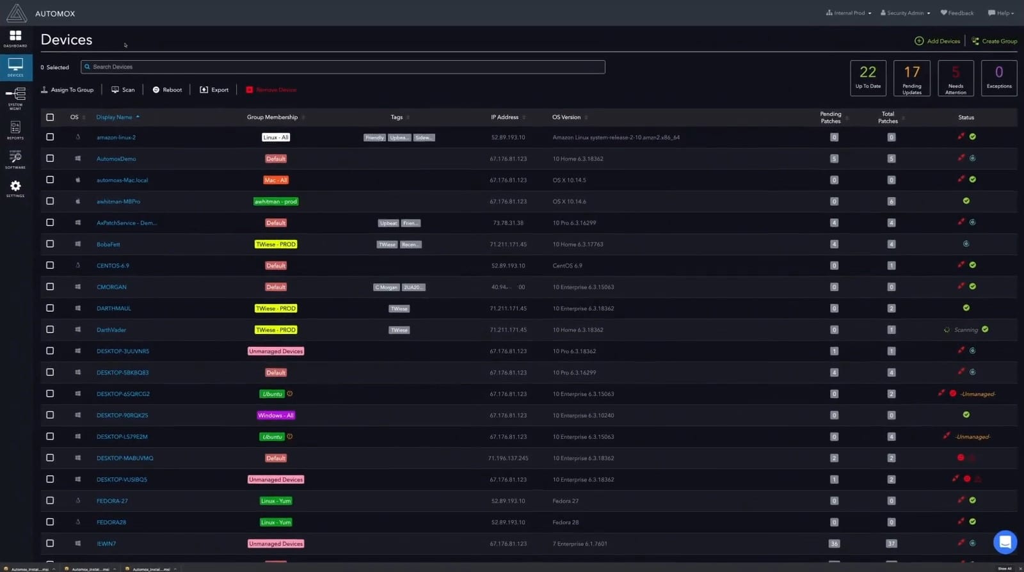
Task: Open the Devices sidebar icon
Action: (15, 67)
